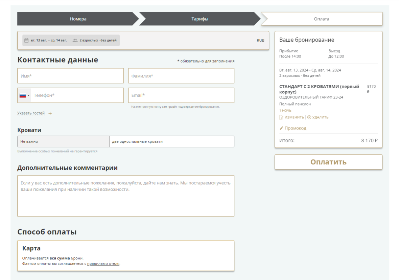Image resolution: width=399 pixels, height=280 pixels.
Task: Click the guests icon beside 2 взрослых
Action: [x=75, y=40]
